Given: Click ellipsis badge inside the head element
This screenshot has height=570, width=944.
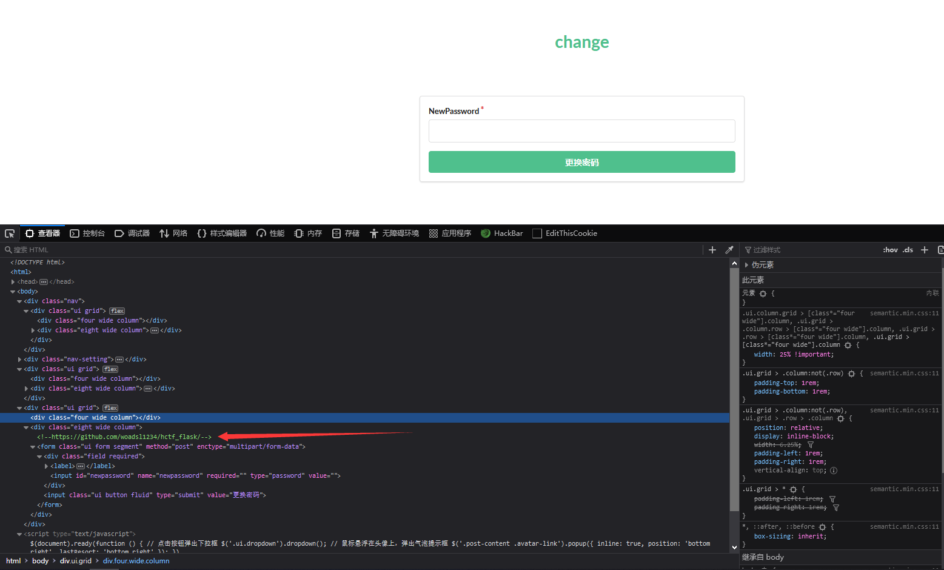Looking at the screenshot, I should click(44, 282).
